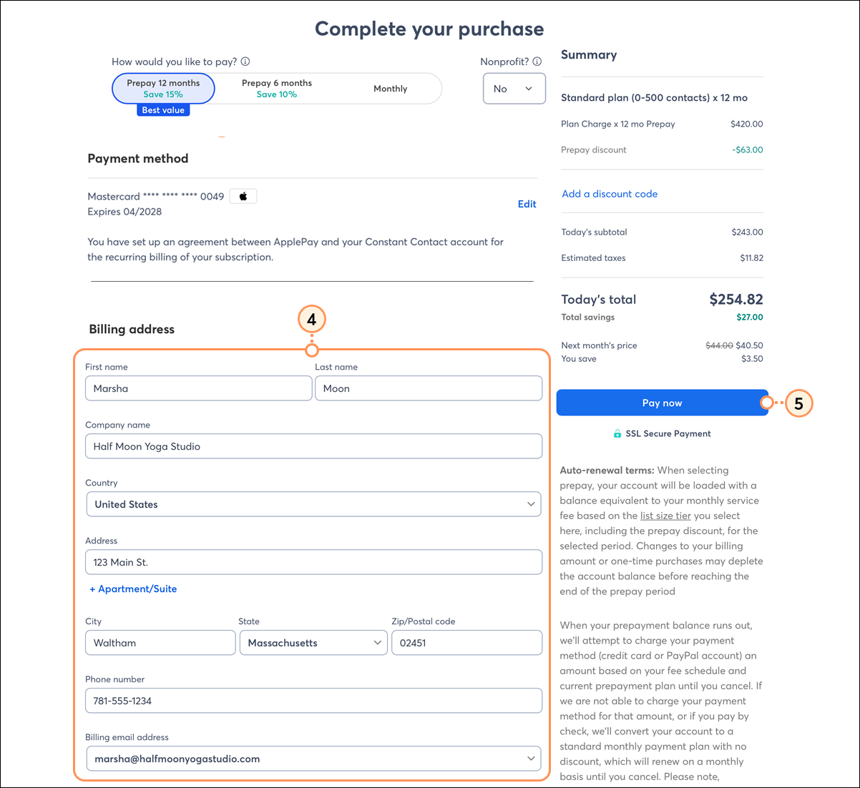The image size is (860, 788).
Task: Select the Prepay 12 months payment option
Action: (163, 88)
